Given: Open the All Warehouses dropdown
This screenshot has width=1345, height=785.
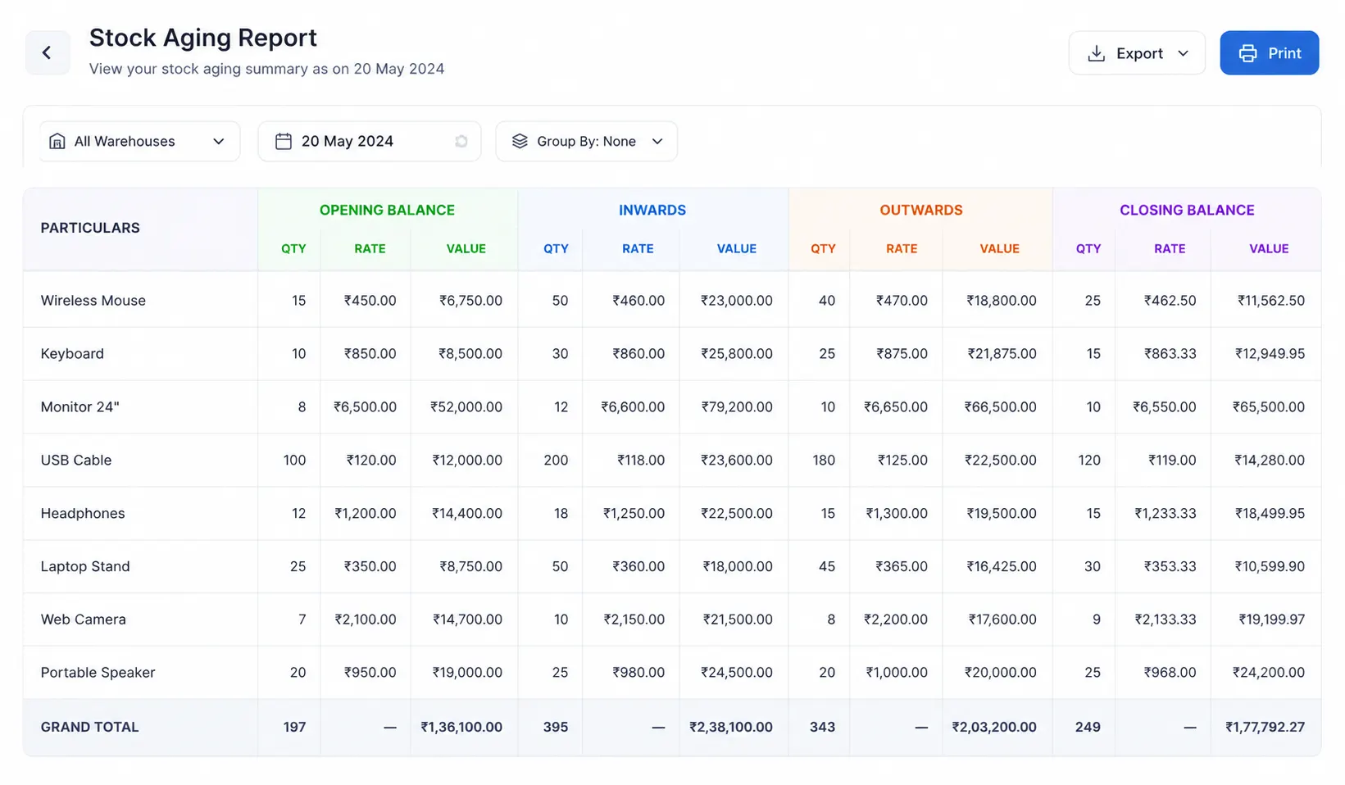Looking at the screenshot, I should click(x=140, y=141).
